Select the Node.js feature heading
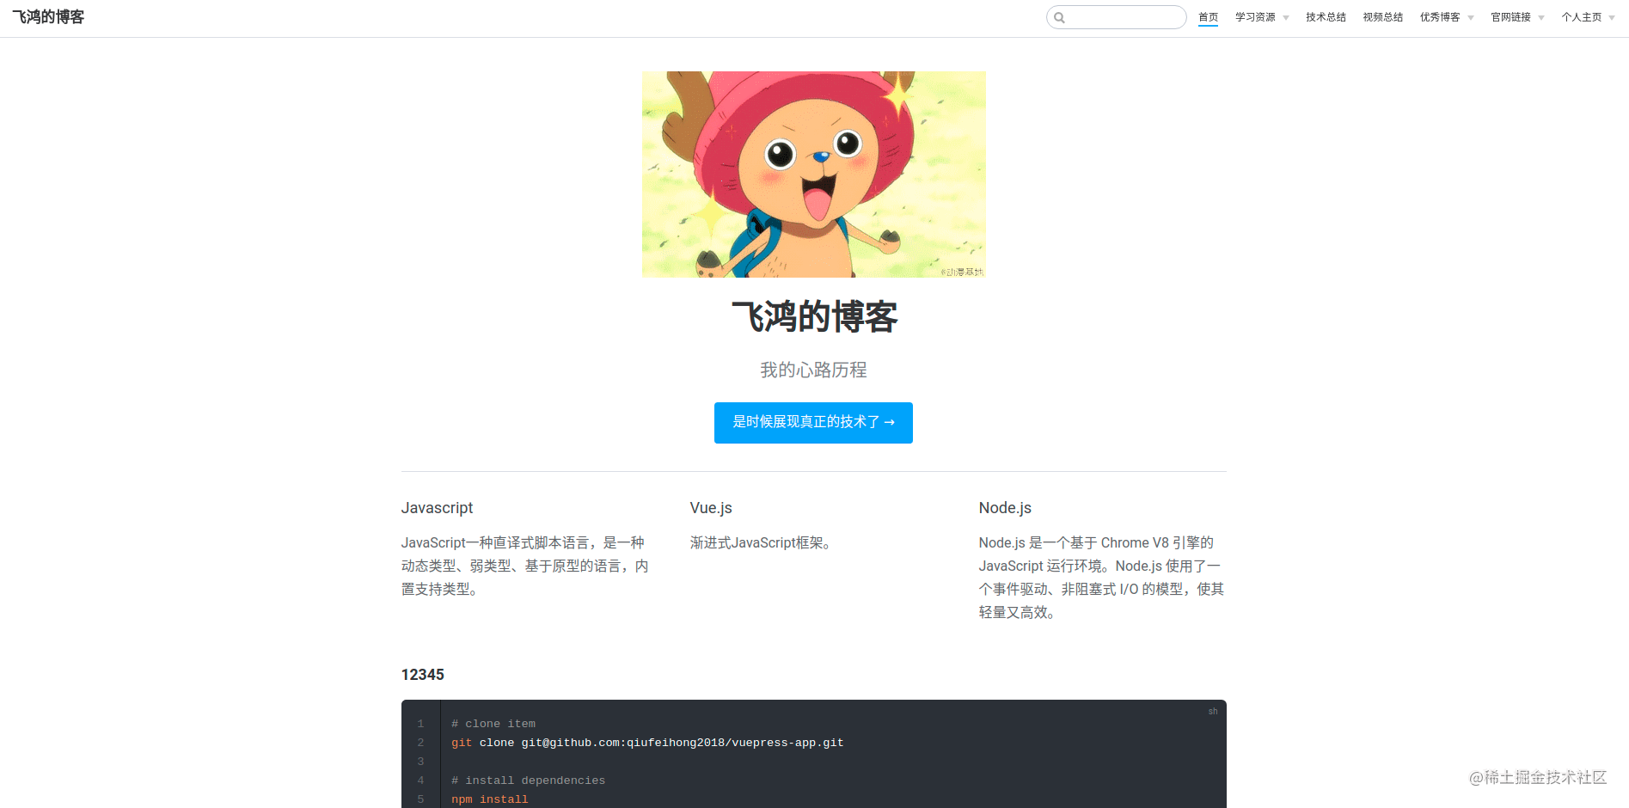1629x808 pixels. click(1005, 508)
